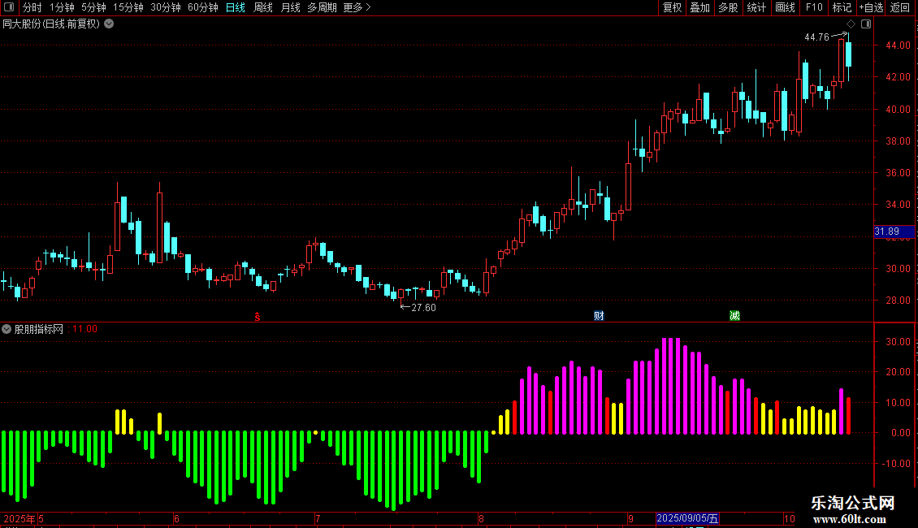This screenshot has width=918, height=528.
Task: Click the indicator value 11.00
Action: point(84,329)
